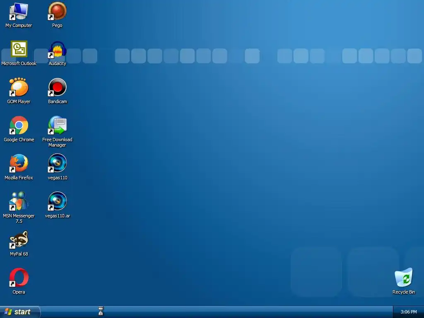The width and height of the screenshot is (424, 318).
Task: Open the My Computer desktop icon
Action: tap(19, 12)
